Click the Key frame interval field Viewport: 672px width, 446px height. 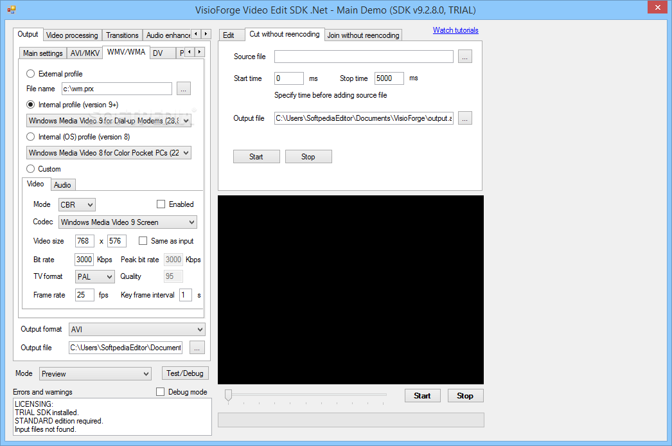coord(185,295)
